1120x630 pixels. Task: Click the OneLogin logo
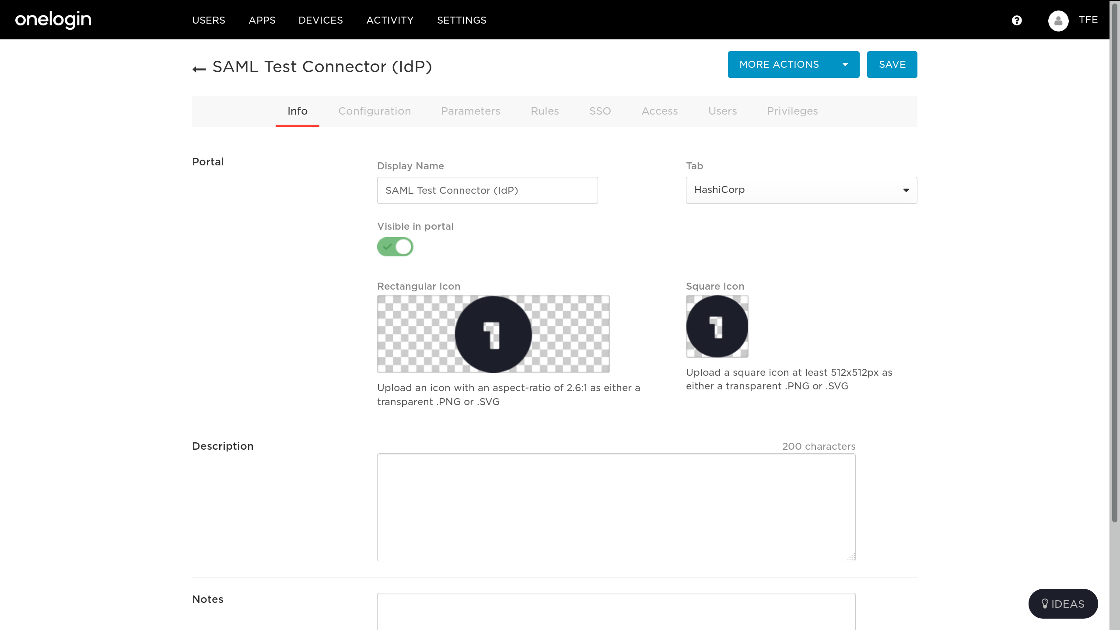53,20
